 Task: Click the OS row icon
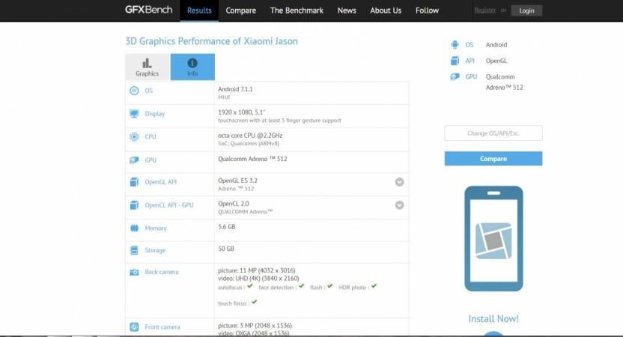[x=134, y=91]
